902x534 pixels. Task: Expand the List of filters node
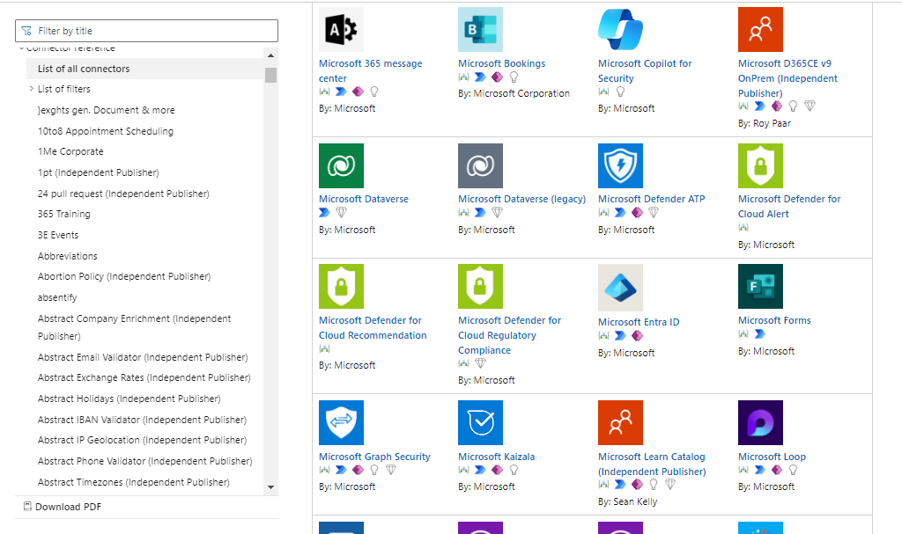(32, 89)
